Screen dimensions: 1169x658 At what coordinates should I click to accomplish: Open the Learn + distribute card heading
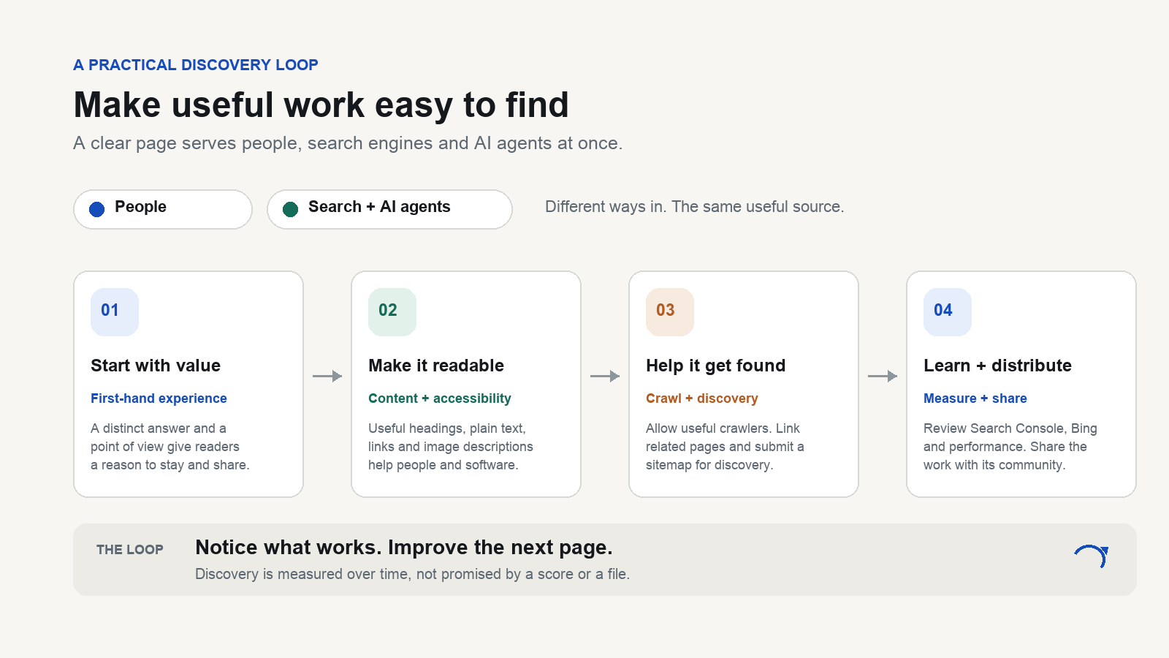pyautogui.click(x=997, y=366)
